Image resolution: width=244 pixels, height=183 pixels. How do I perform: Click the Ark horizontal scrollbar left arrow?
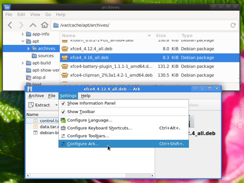click(28, 176)
